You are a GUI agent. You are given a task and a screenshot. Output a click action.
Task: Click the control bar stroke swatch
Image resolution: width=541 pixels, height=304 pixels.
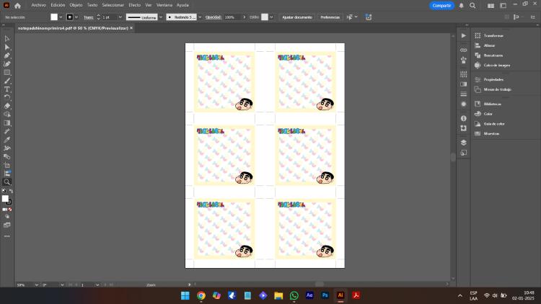point(70,17)
